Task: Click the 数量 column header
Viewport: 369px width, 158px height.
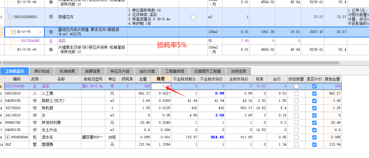Action: pyautogui.click(x=161, y=79)
